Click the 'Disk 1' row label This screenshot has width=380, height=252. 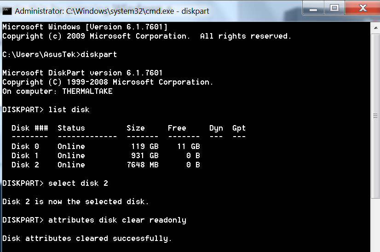[x=25, y=155]
